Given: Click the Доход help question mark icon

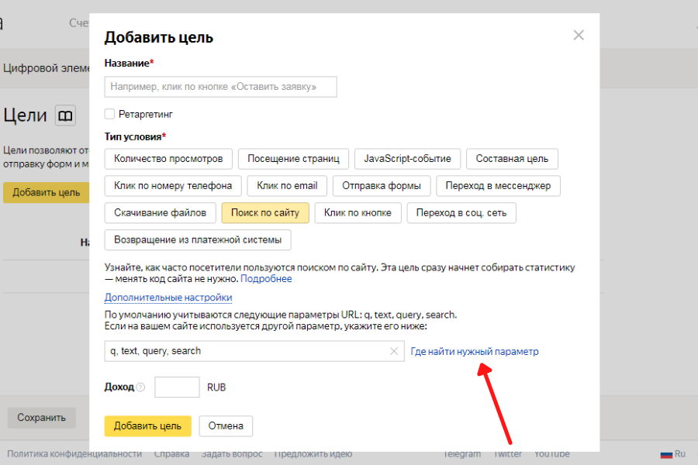Looking at the screenshot, I should coord(140,387).
